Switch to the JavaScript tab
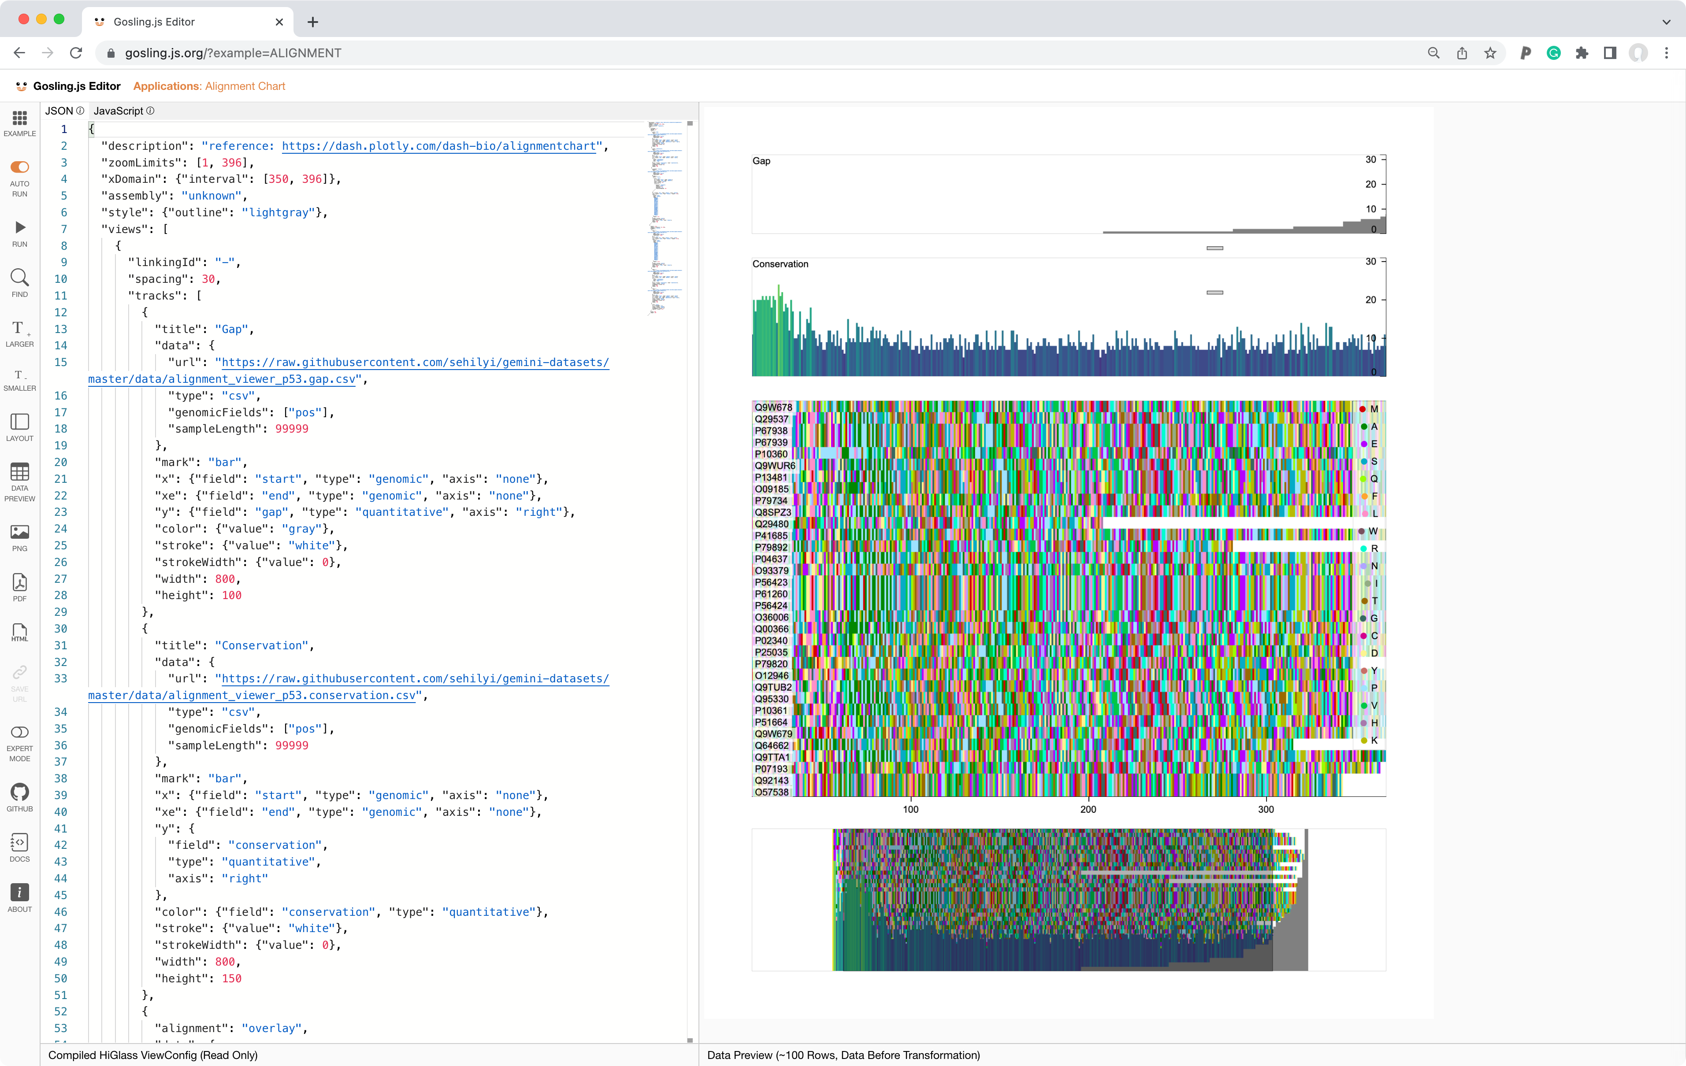The image size is (1686, 1066). click(x=119, y=111)
